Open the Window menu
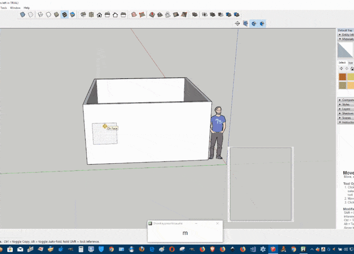The height and width of the screenshot is (254, 354). click(15, 8)
